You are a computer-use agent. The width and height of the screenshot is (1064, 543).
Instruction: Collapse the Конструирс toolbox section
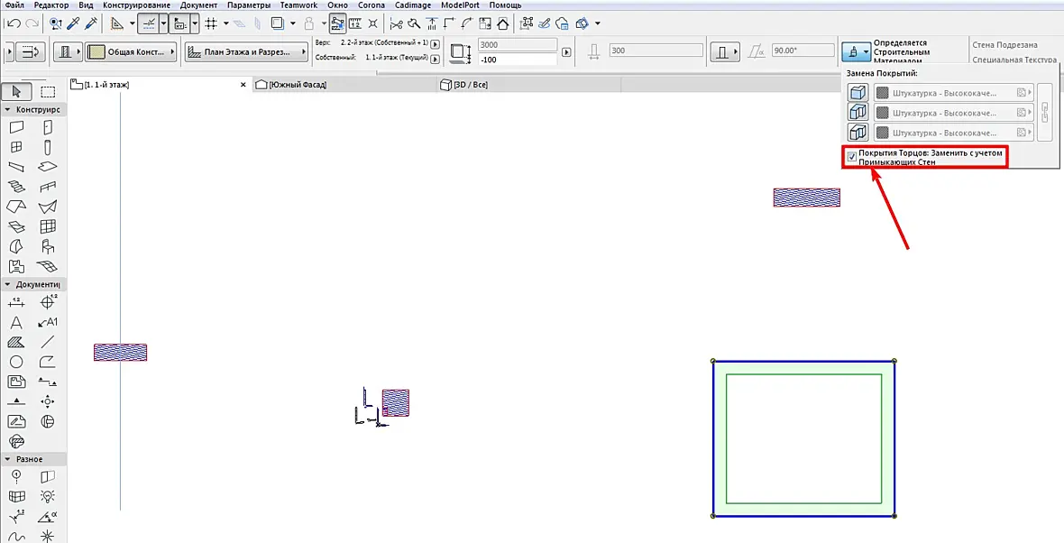pyautogui.click(x=7, y=109)
